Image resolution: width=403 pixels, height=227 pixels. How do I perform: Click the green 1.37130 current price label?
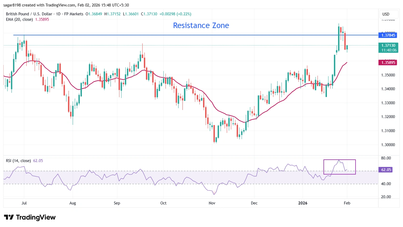(x=388, y=46)
